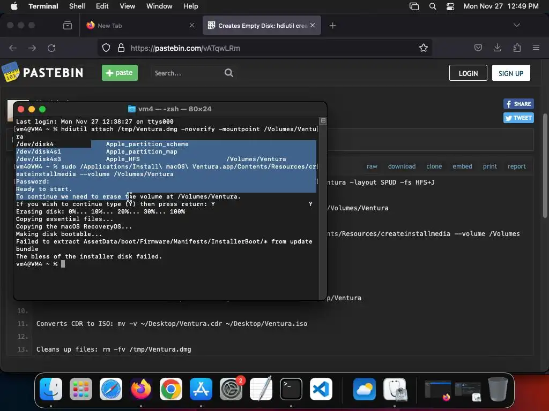
Task: Open the Pocket save icon
Action: pyautogui.click(x=478, y=48)
